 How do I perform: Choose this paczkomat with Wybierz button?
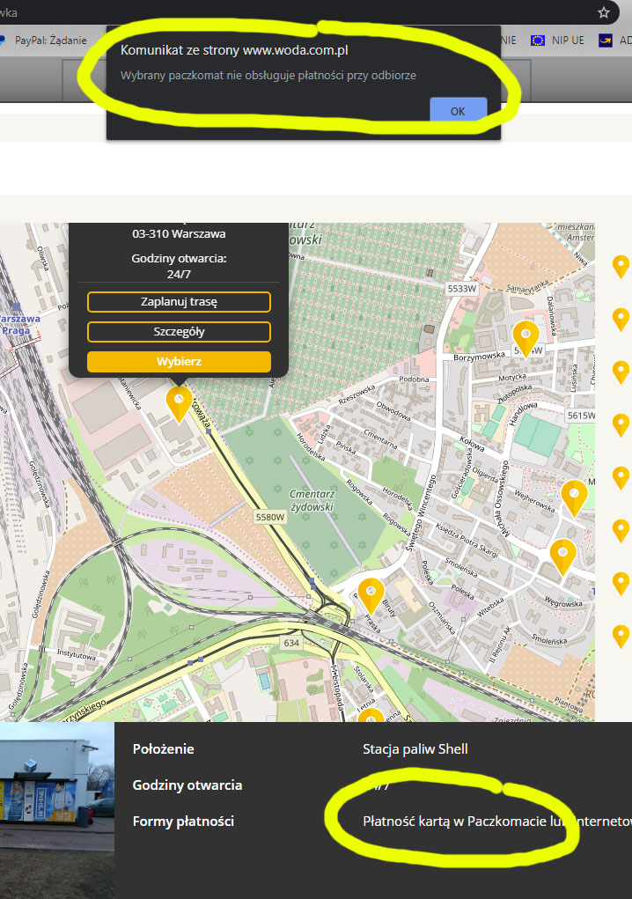[x=179, y=361]
